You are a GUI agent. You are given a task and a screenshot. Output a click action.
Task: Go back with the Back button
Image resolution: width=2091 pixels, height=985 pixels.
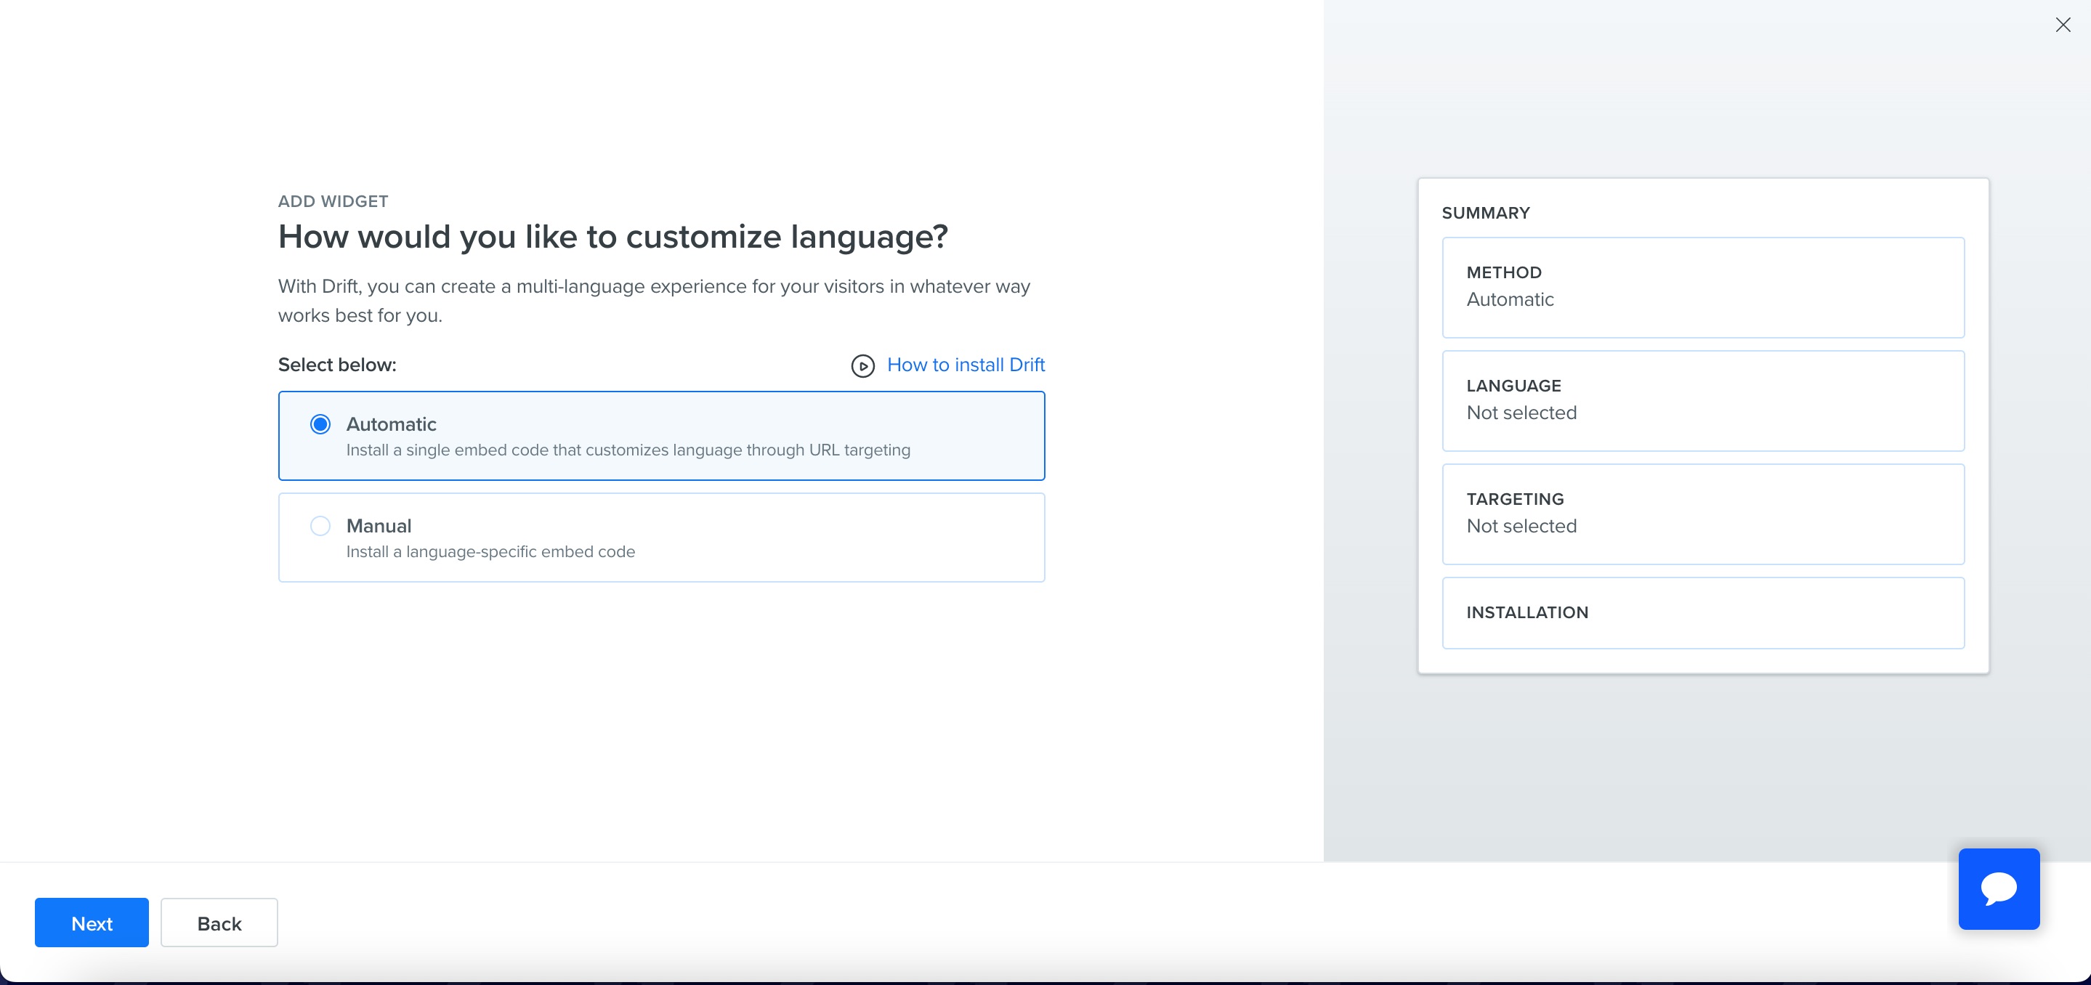219,923
